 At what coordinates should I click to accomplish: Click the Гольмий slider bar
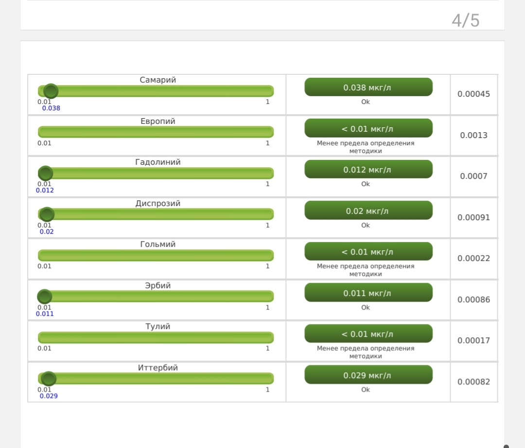tap(156, 255)
